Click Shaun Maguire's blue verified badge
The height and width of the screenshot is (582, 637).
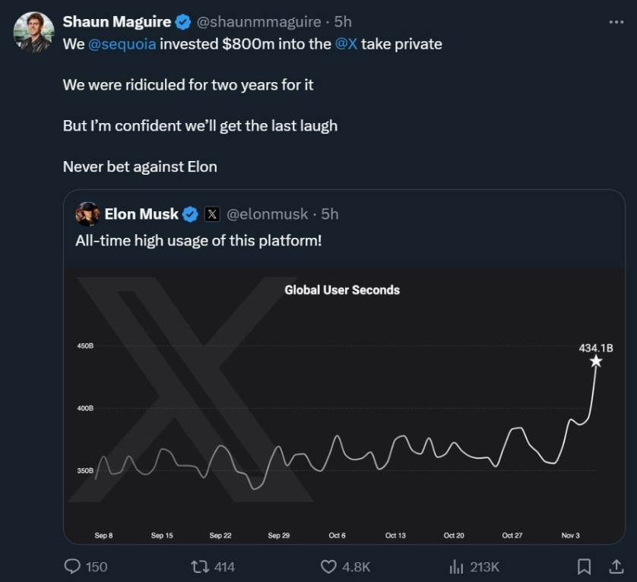point(182,22)
